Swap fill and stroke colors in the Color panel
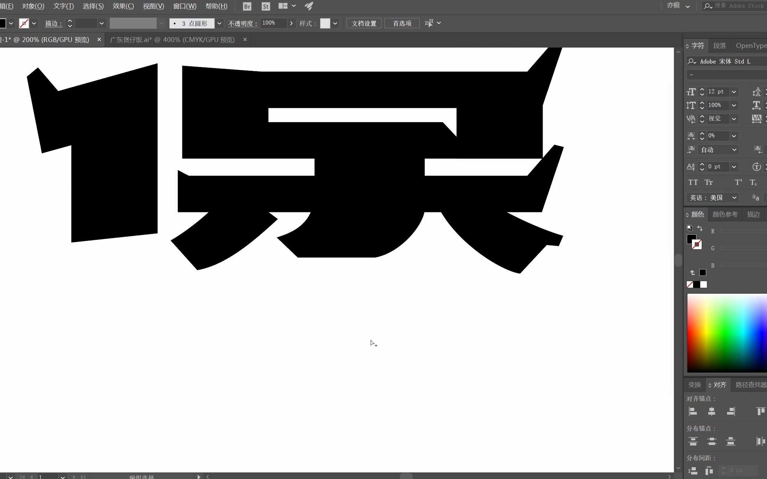This screenshot has height=479, width=767. click(700, 228)
